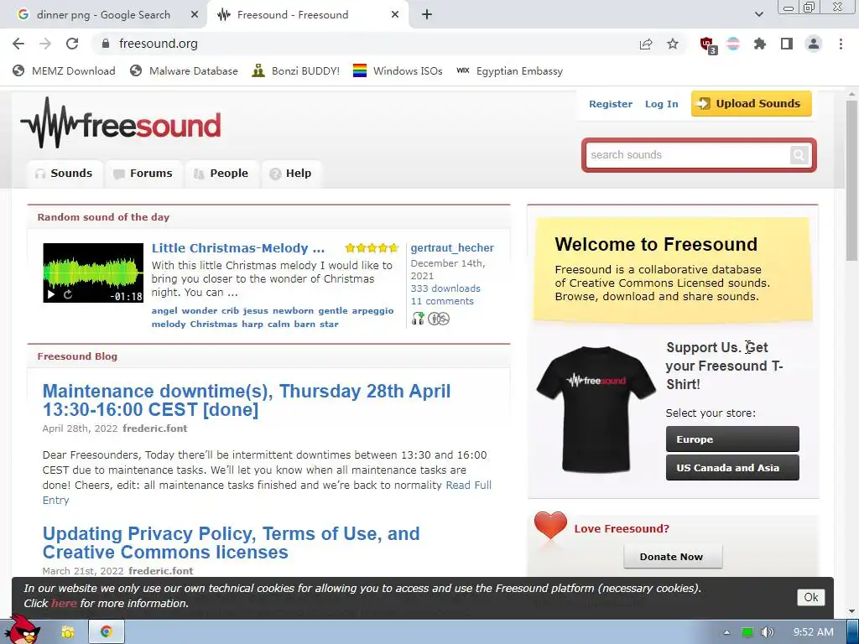Viewport: 859px width, 644px height.
Task: Click the search magnifier button
Action: pyautogui.click(x=799, y=155)
